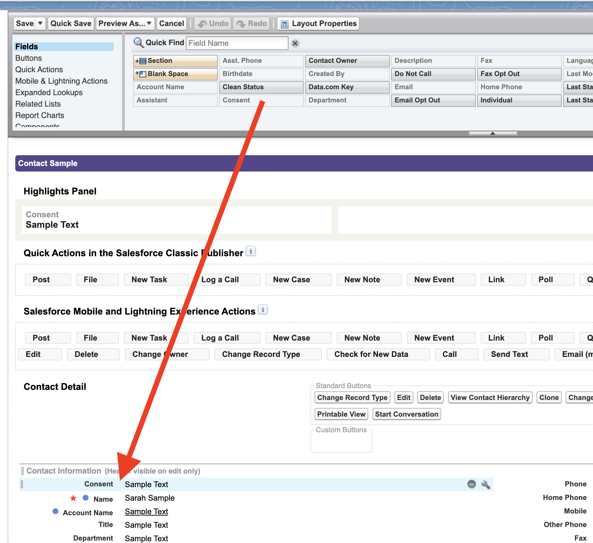This screenshot has height=543, width=593.
Task: Open the Preview As dropdown
Action: tap(125, 24)
